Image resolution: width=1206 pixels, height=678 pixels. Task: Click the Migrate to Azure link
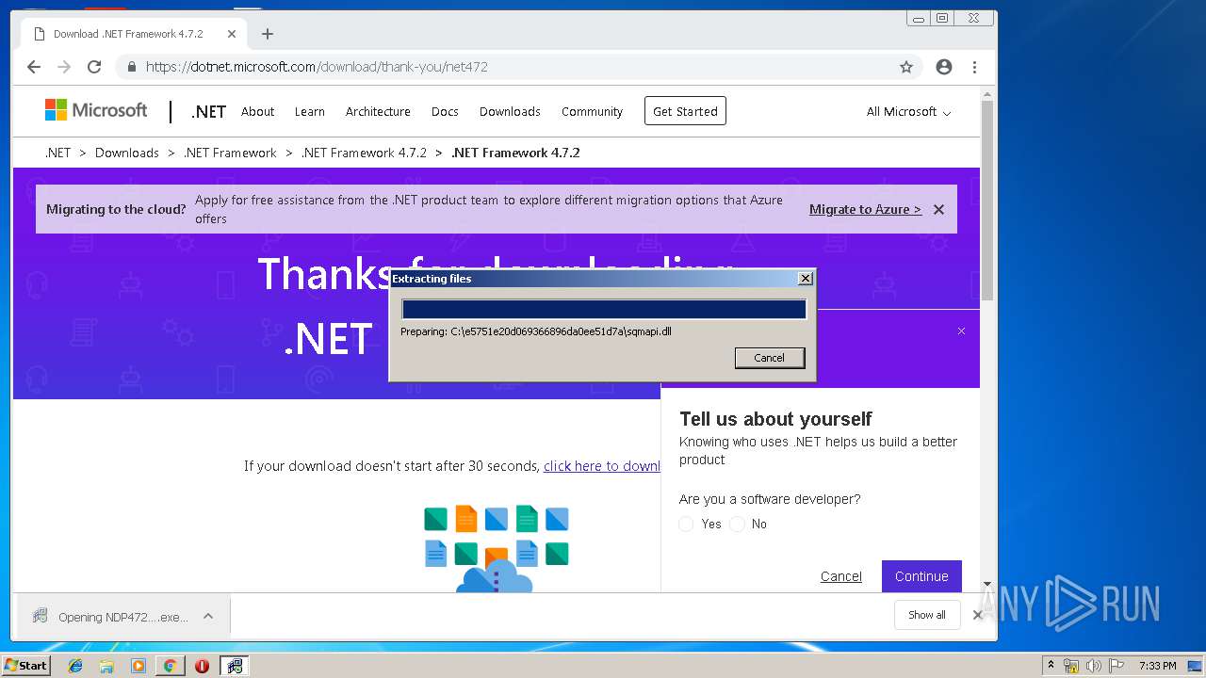click(x=865, y=209)
